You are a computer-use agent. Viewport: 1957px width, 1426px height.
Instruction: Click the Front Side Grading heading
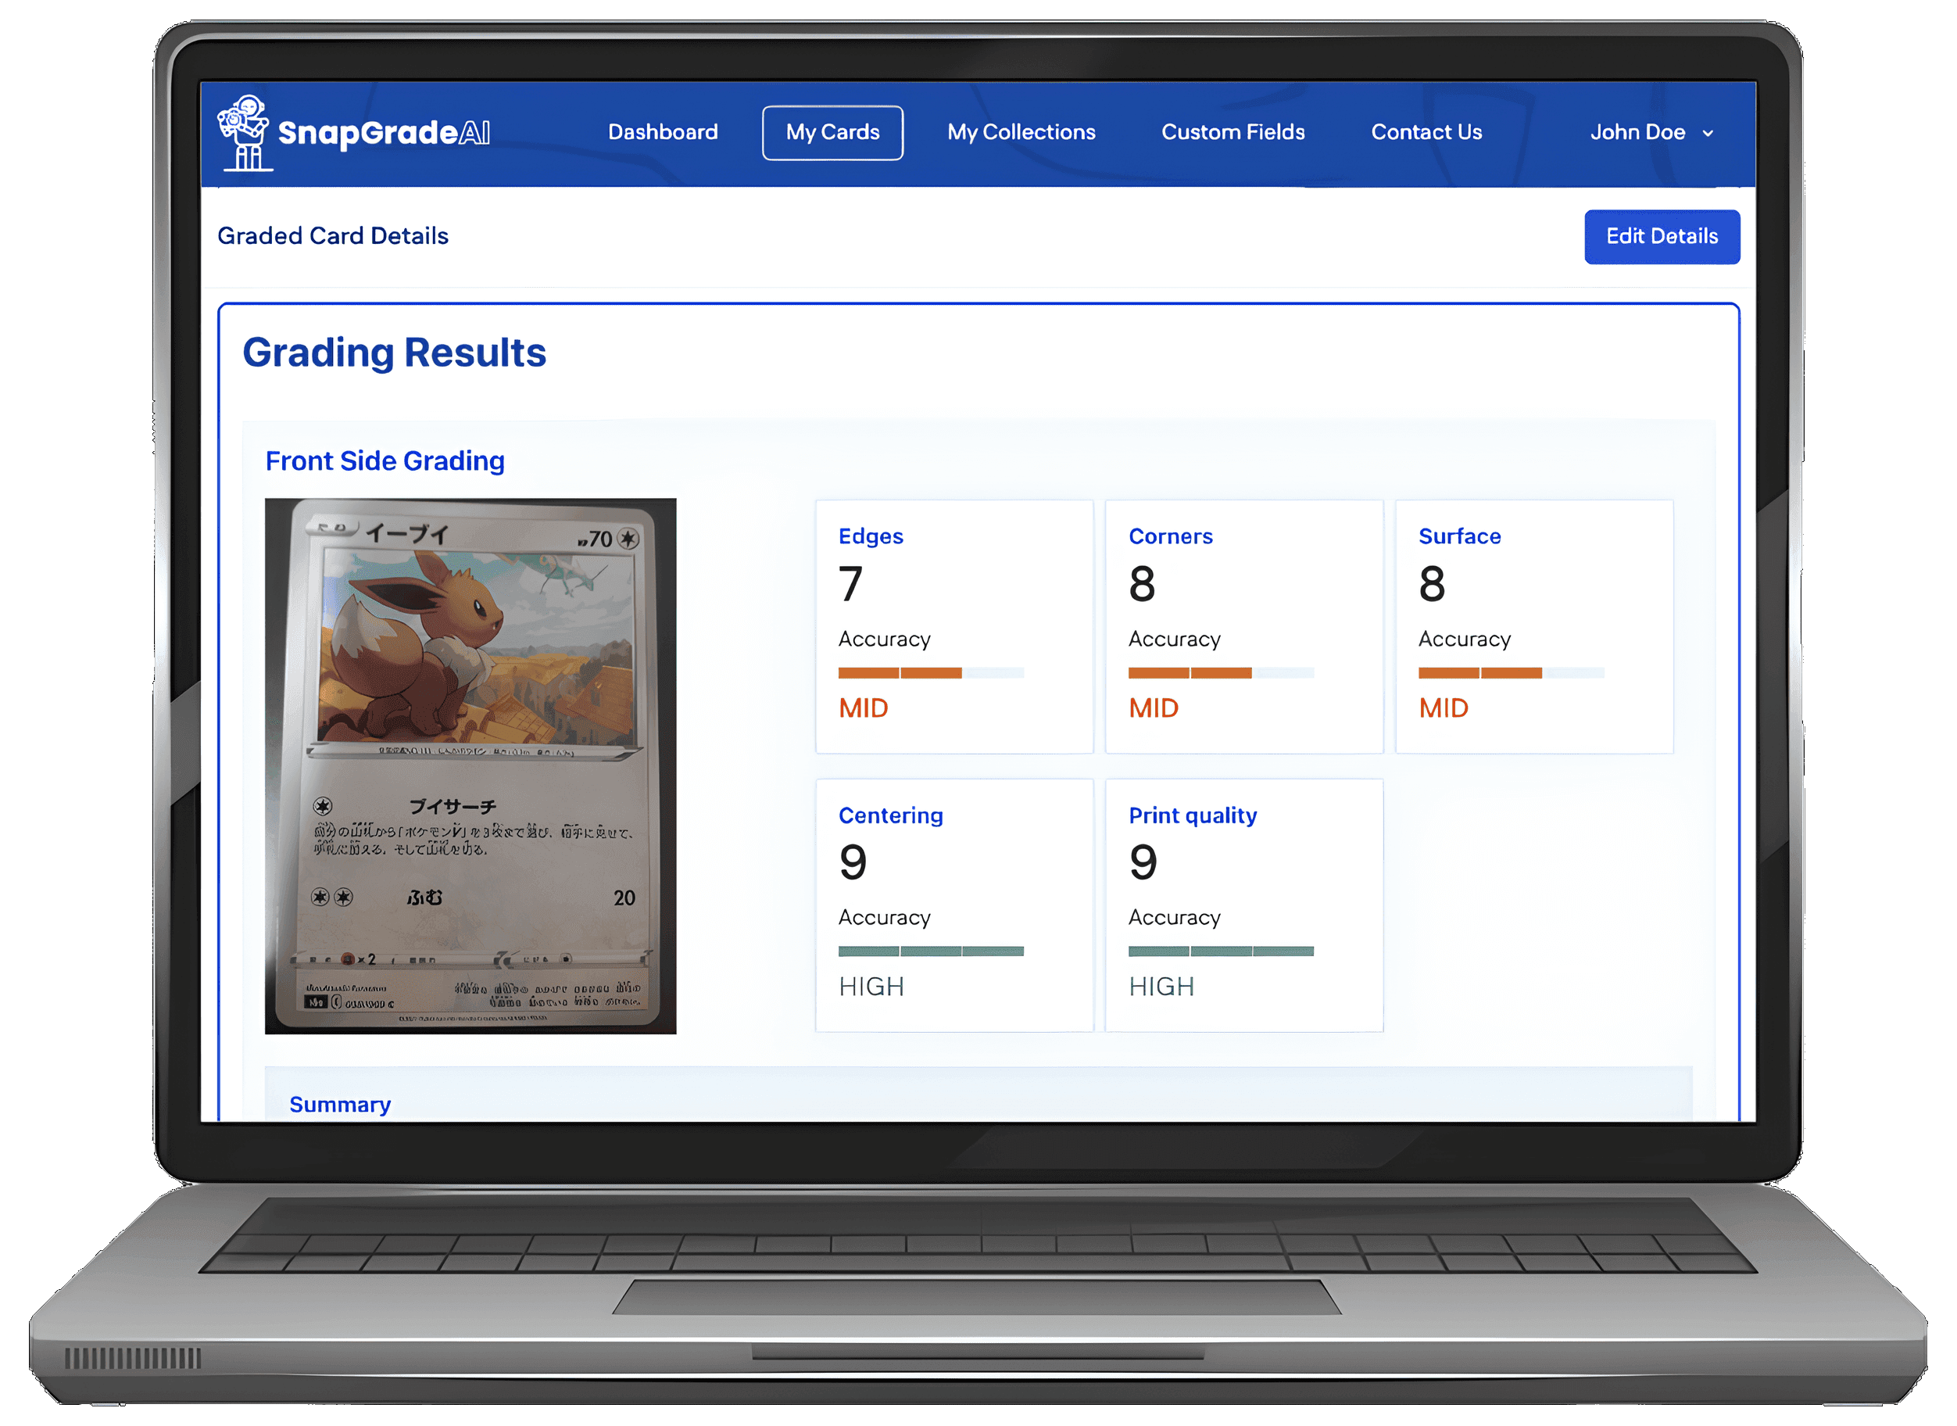pyautogui.click(x=385, y=461)
